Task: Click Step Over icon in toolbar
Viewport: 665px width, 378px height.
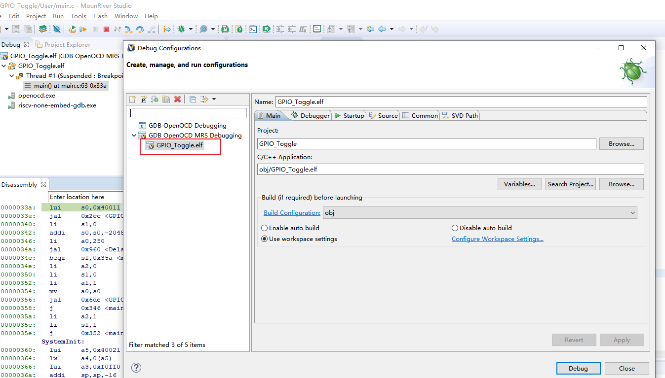Action: (x=140, y=29)
